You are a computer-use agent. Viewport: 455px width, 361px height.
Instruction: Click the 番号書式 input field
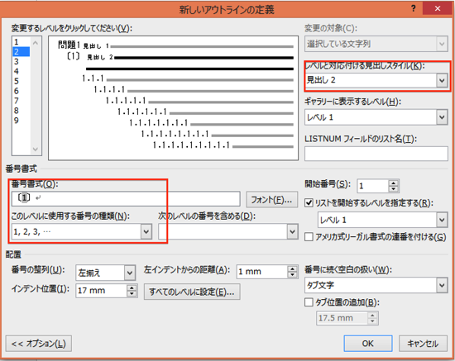126,198
